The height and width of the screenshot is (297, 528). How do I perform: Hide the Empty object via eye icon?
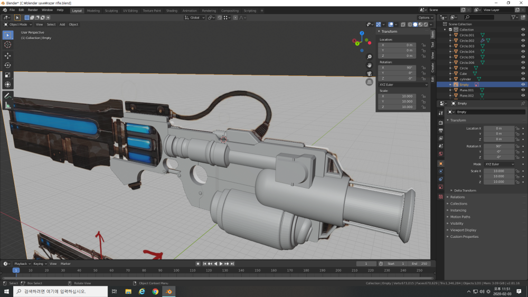click(x=523, y=84)
